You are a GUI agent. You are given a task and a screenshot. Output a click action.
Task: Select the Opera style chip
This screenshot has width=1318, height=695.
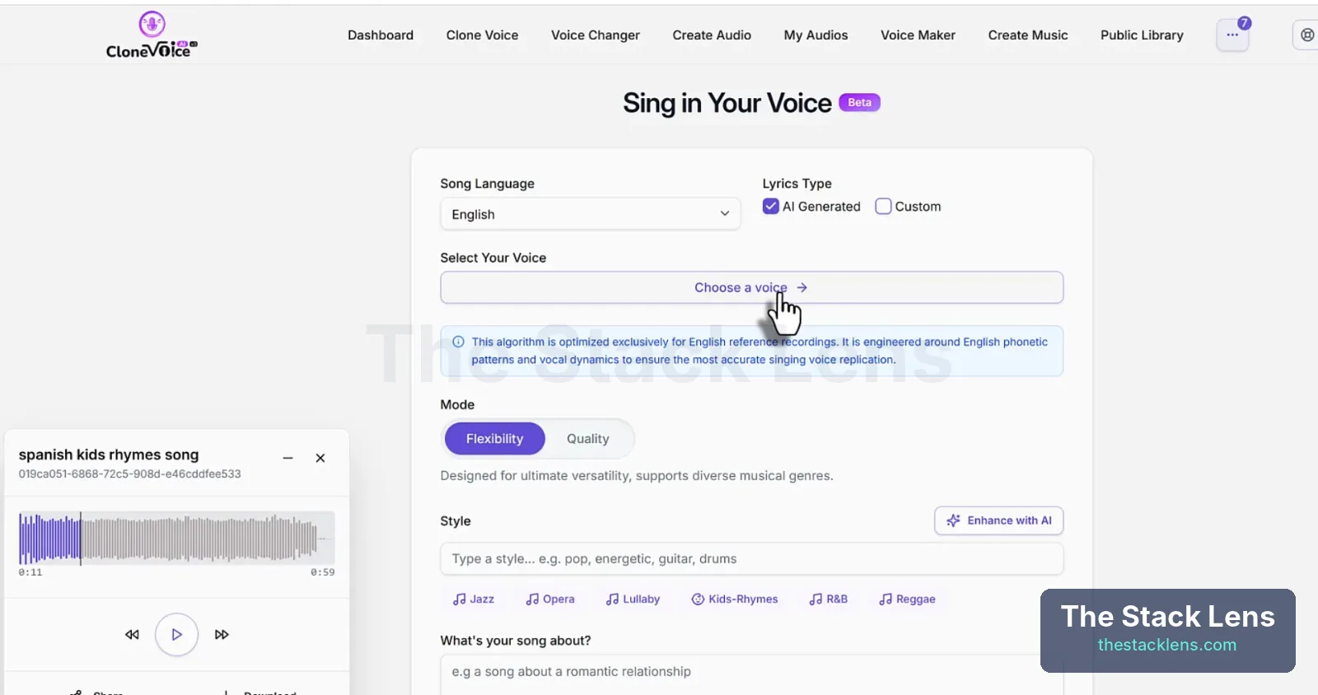(550, 599)
